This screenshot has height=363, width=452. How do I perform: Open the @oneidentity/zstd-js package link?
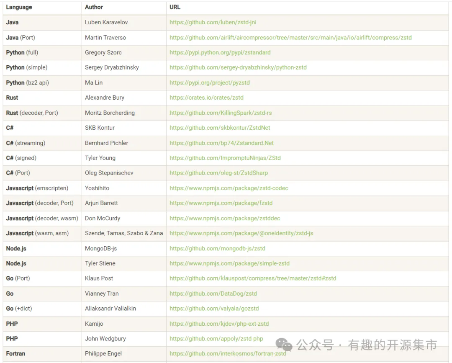pos(241,233)
